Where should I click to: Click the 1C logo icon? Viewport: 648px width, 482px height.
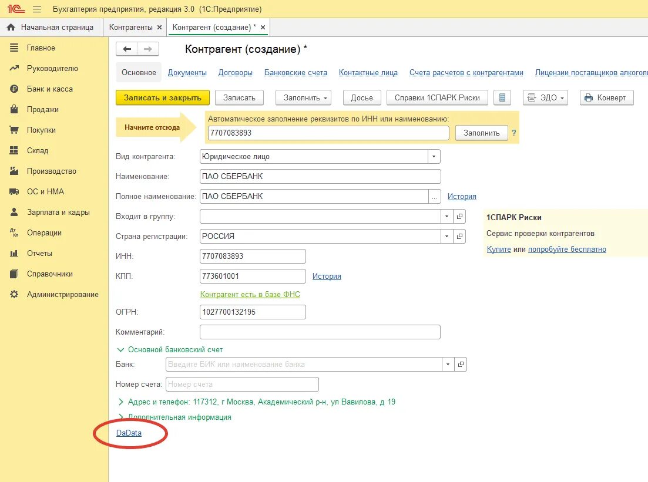tap(16, 9)
